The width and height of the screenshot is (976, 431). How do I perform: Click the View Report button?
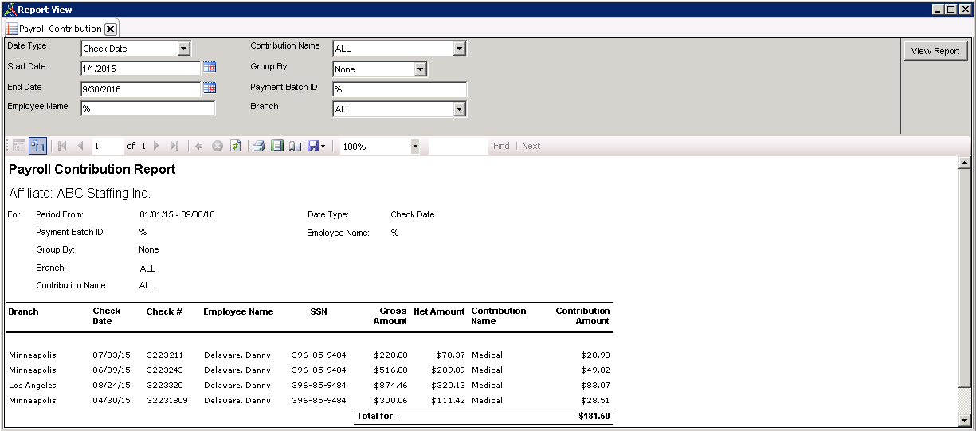(x=935, y=51)
